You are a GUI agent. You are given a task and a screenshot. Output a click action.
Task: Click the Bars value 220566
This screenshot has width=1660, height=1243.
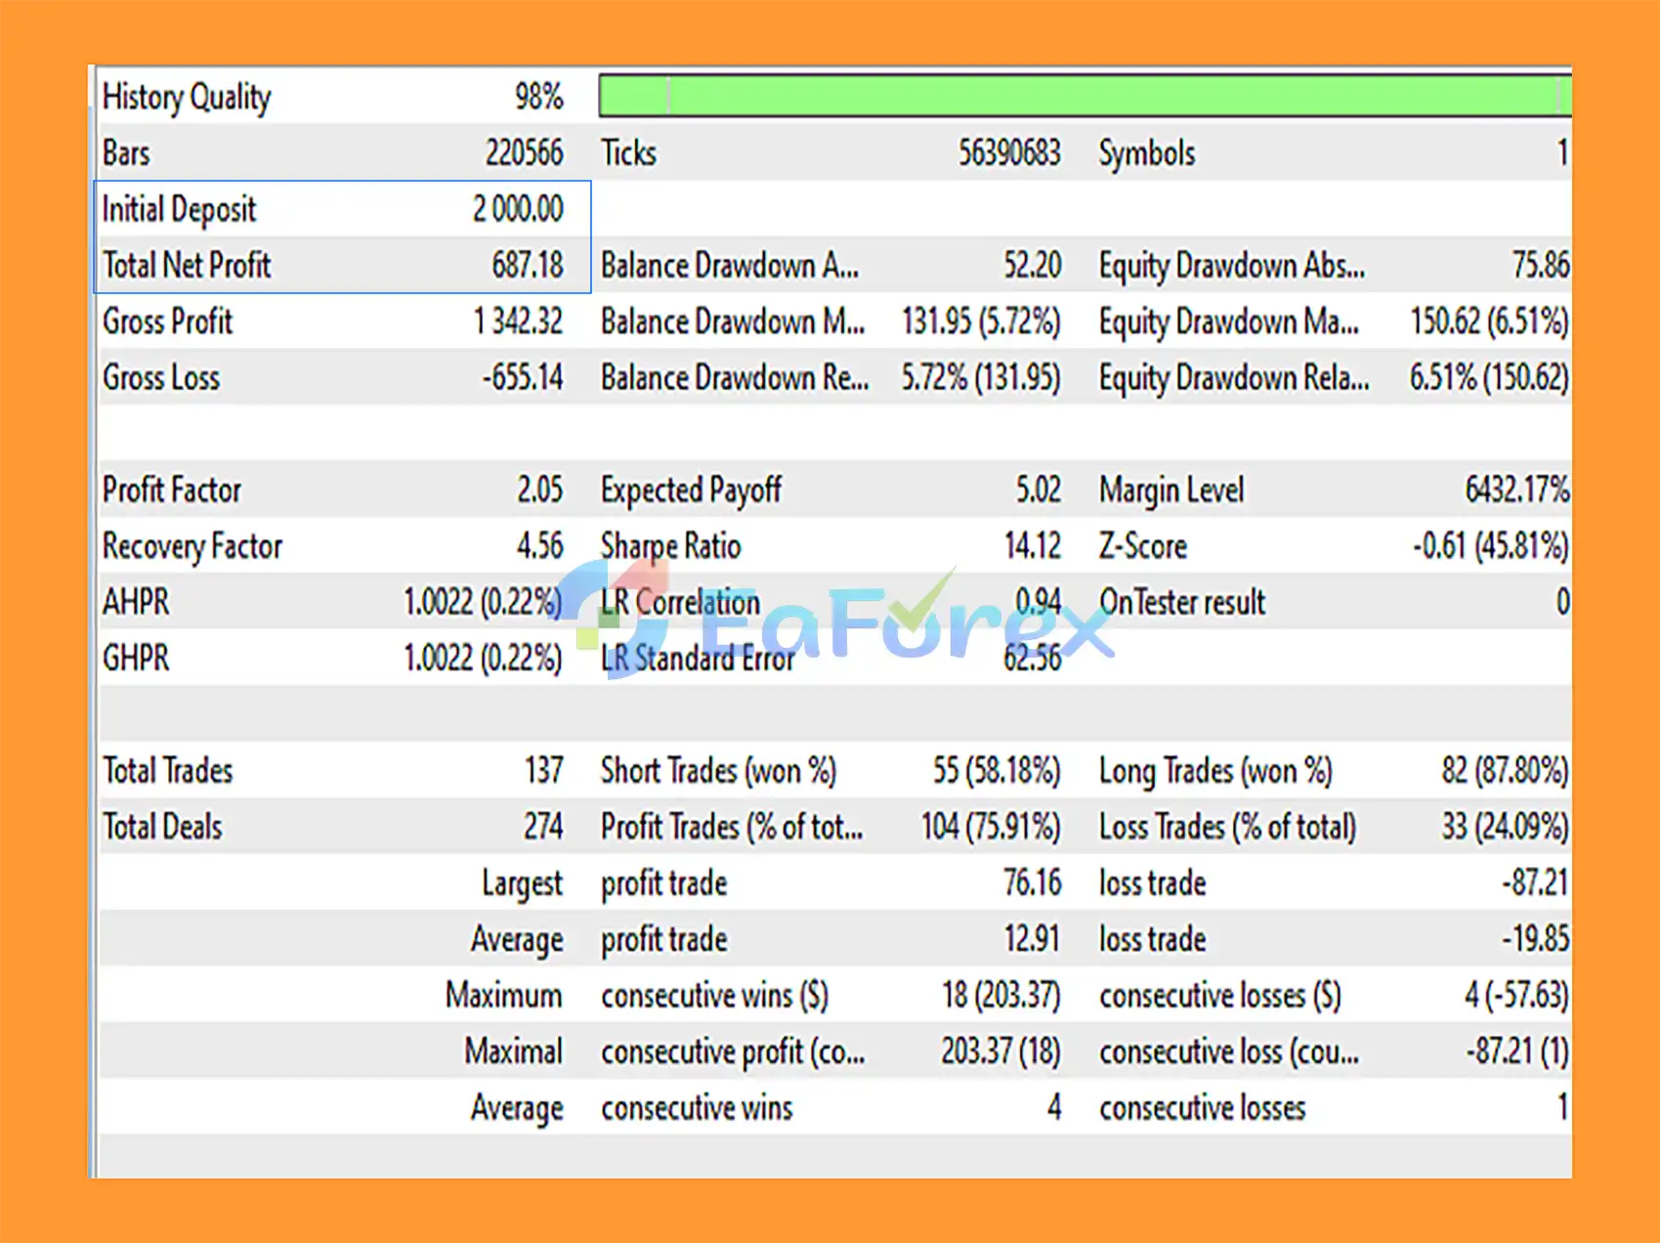click(x=525, y=153)
